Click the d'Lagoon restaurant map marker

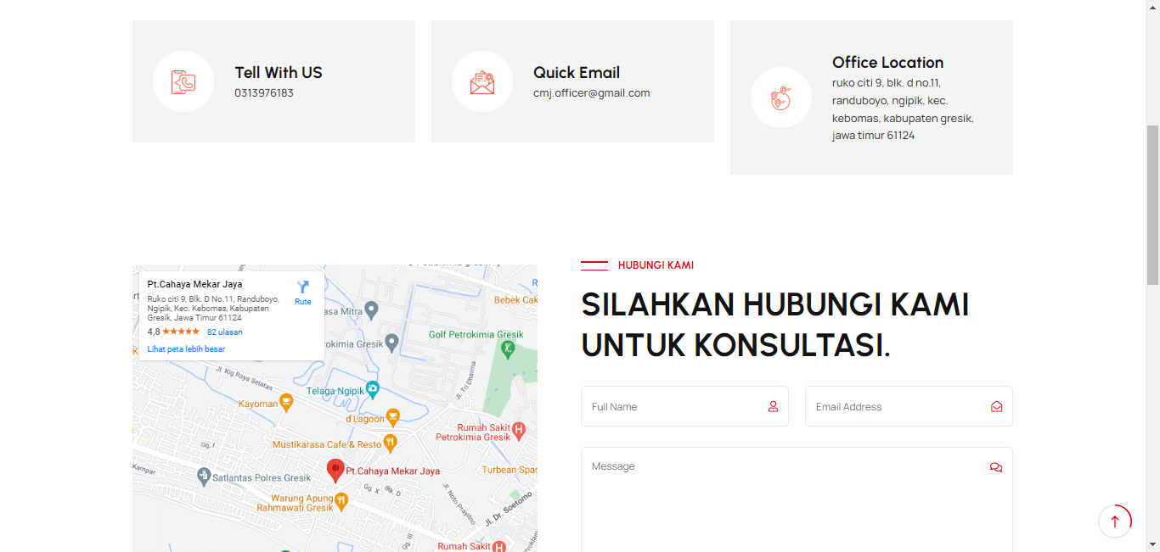pos(392,416)
